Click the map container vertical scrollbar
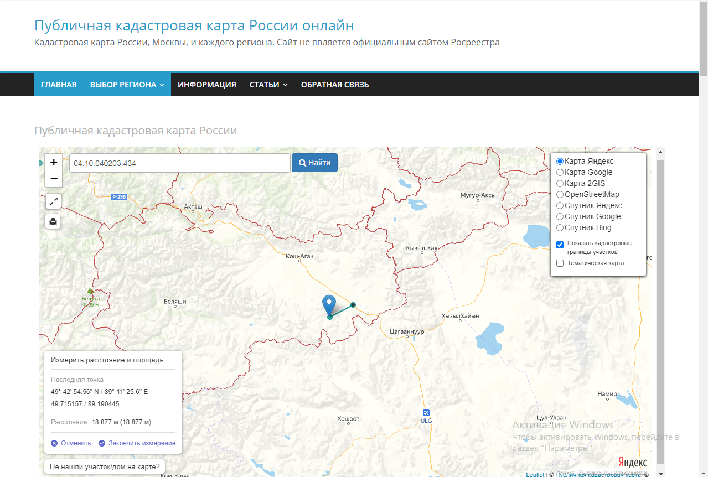 pos(660,312)
